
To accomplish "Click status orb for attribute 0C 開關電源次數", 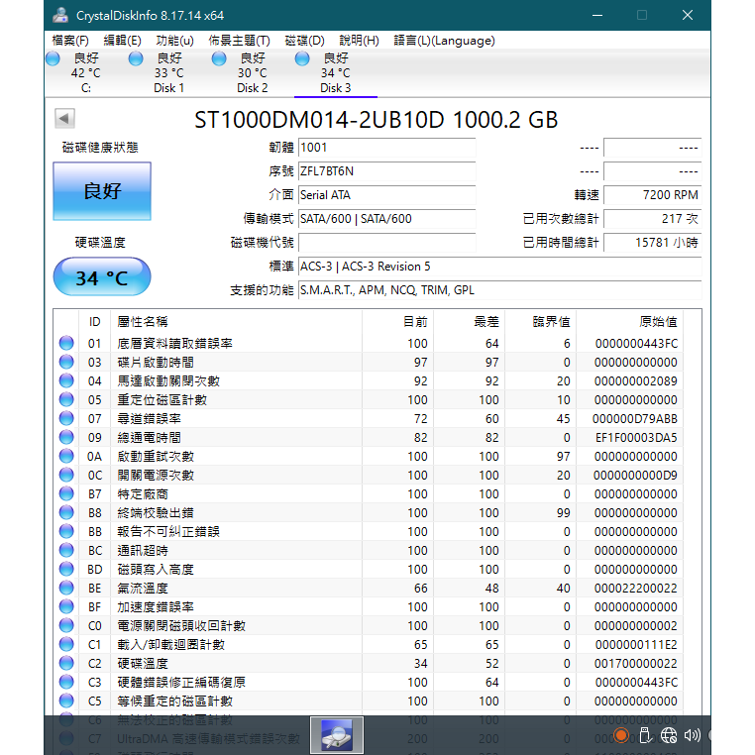I will click(x=66, y=475).
